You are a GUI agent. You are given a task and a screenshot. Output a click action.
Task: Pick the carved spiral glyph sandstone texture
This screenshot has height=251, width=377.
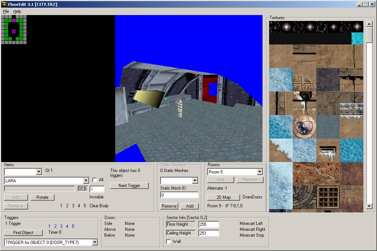(304, 80)
